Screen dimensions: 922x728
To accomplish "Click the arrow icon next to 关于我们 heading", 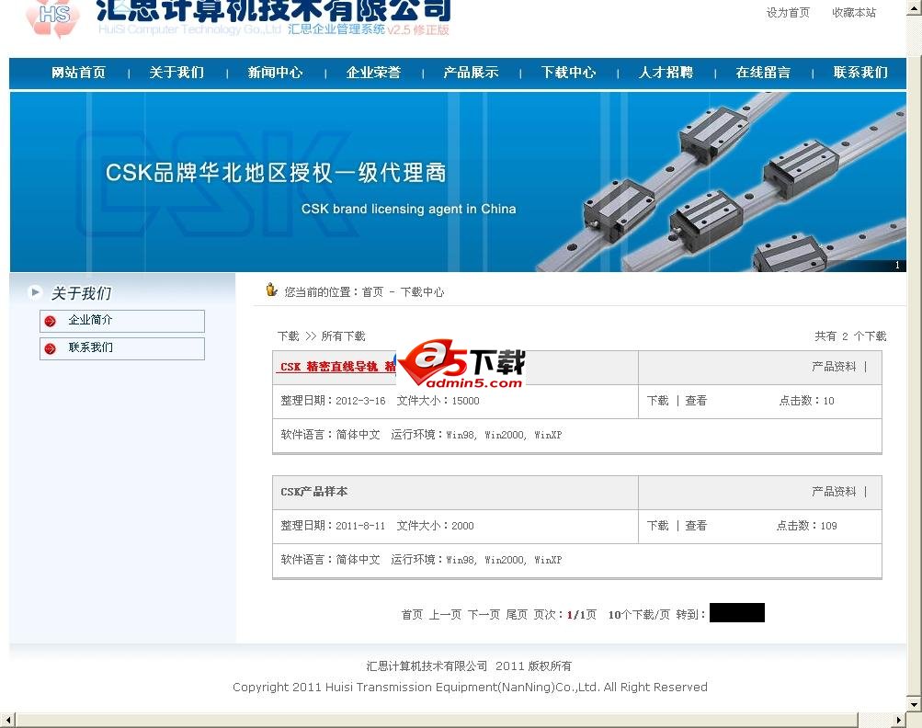I will tap(35, 291).
